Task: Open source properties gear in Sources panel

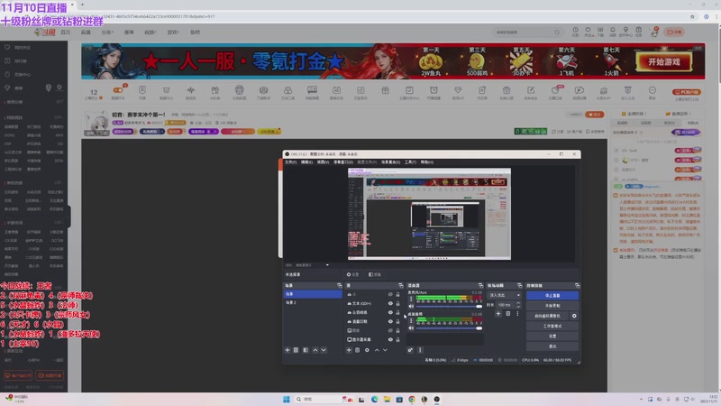Action: coord(367,350)
